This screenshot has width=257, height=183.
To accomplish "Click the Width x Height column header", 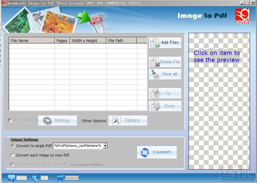I will [88, 40].
